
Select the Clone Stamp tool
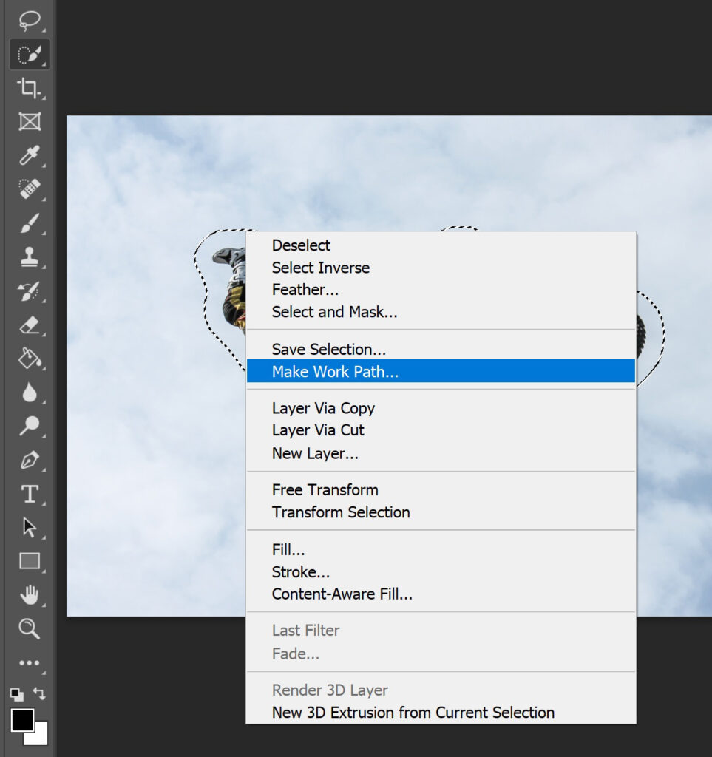[x=30, y=257]
